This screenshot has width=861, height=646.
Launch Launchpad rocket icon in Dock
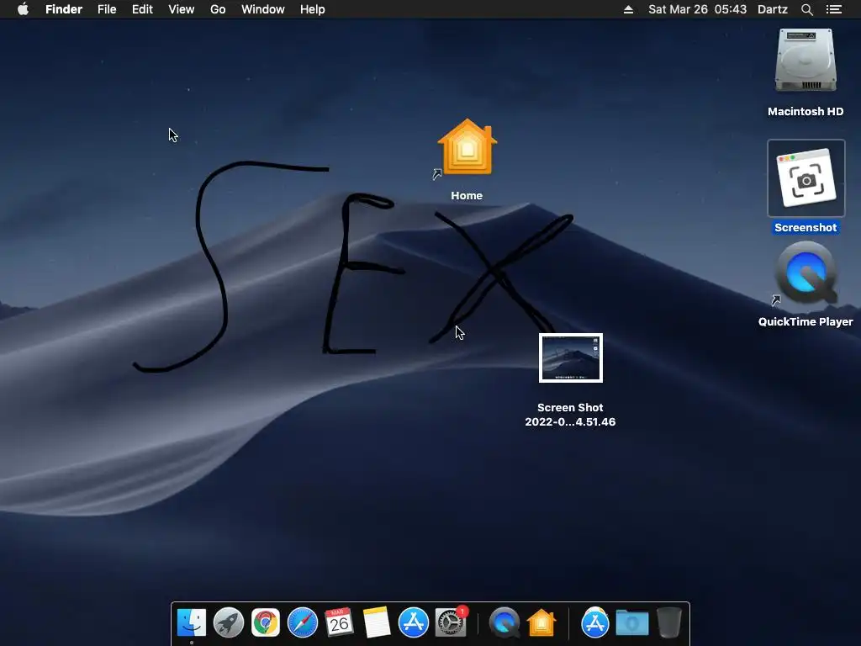click(229, 623)
